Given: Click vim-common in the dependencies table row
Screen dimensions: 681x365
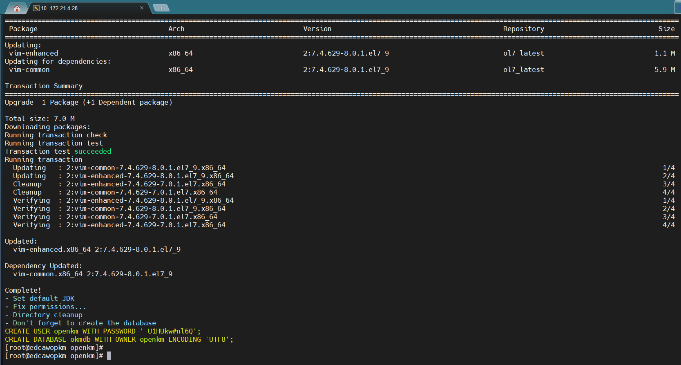Looking at the screenshot, I should click(x=29, y=69).
